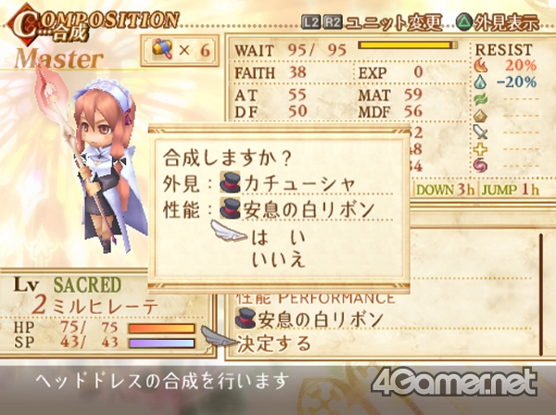Click the yellow WAIT gauge bar

click(408, 45)
